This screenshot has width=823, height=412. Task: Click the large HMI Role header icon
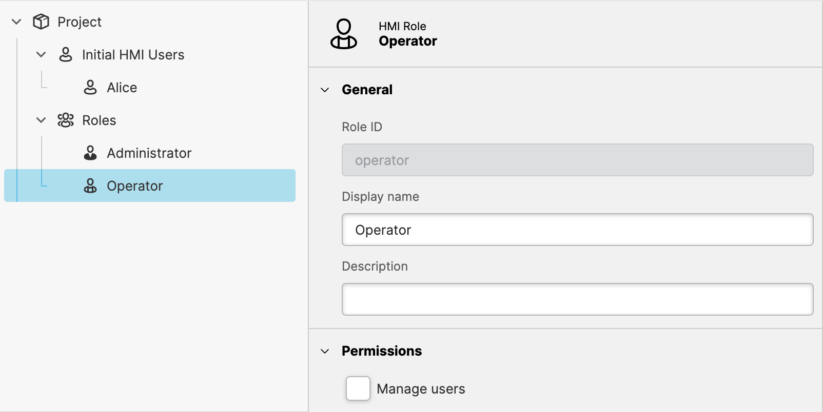344,34
